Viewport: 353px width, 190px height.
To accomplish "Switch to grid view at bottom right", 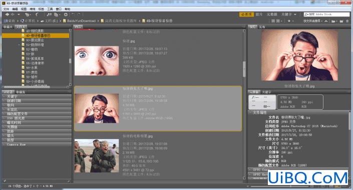I will [322, 186].
